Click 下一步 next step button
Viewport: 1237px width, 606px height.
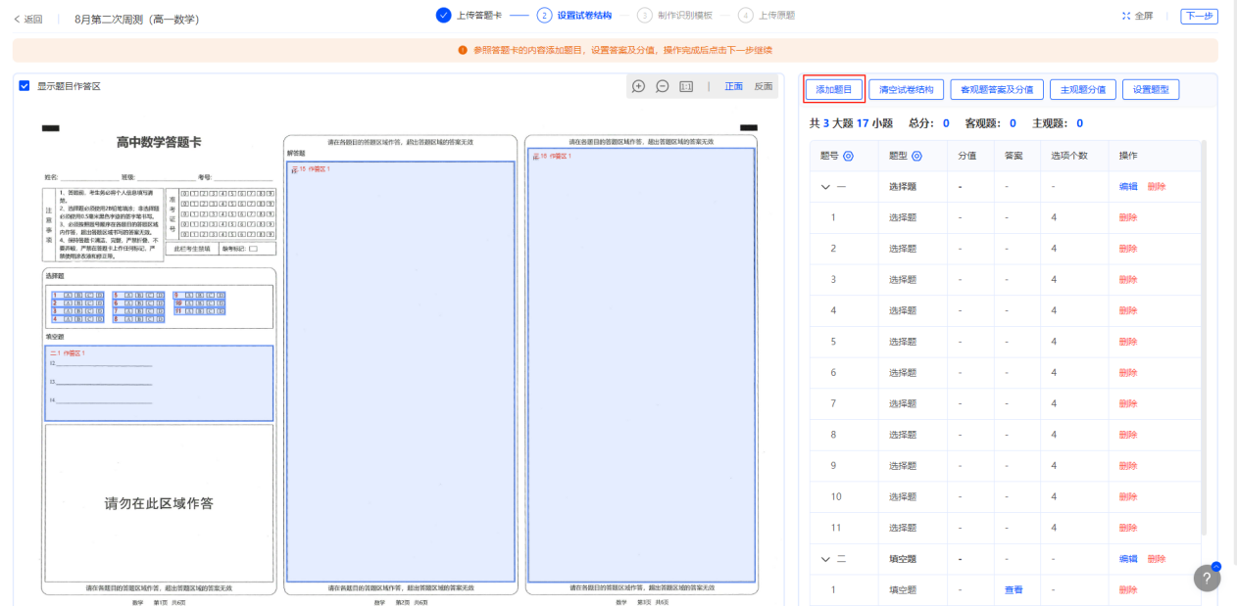1200,16
